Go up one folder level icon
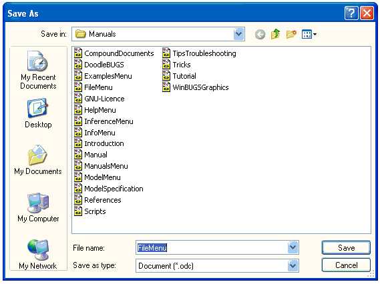380x284 pixels. tap(276, 34)
